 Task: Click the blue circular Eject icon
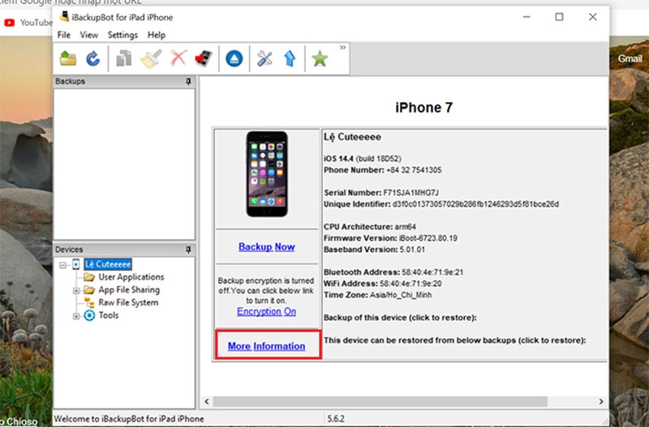click(234, 58)
